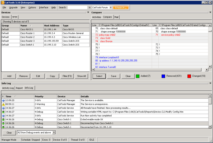The width and height of the screenshot is (213, 143).
Task: Click the info icon on All threads finished row
Action: coord(3,108)
